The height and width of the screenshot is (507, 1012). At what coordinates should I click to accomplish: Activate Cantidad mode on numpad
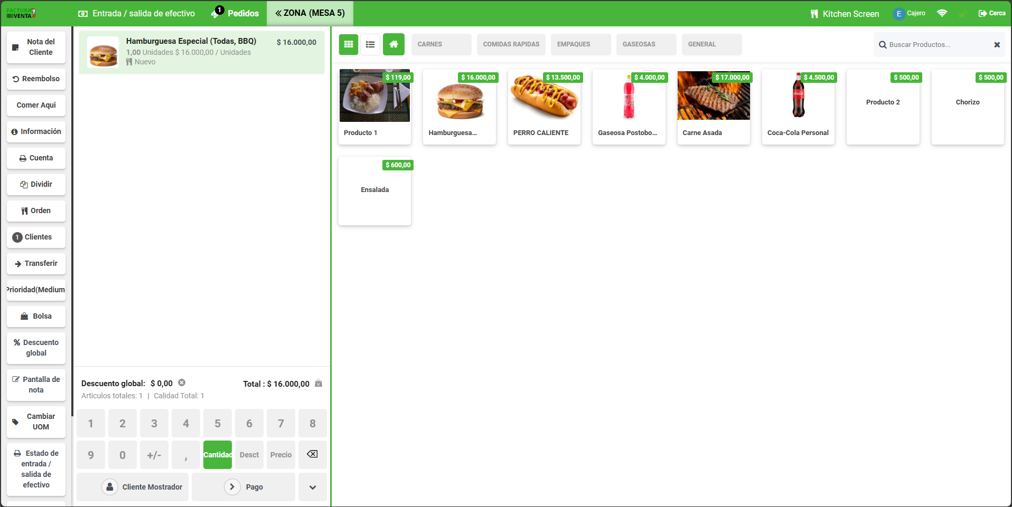[218, 455]
